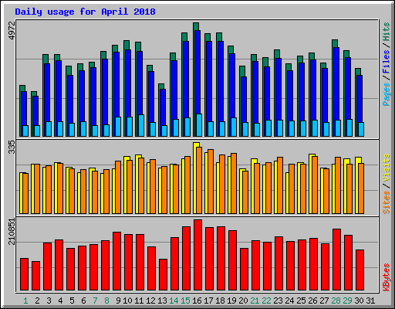
Task: Click day 22 on the x-axis
Action: [266, 301]
